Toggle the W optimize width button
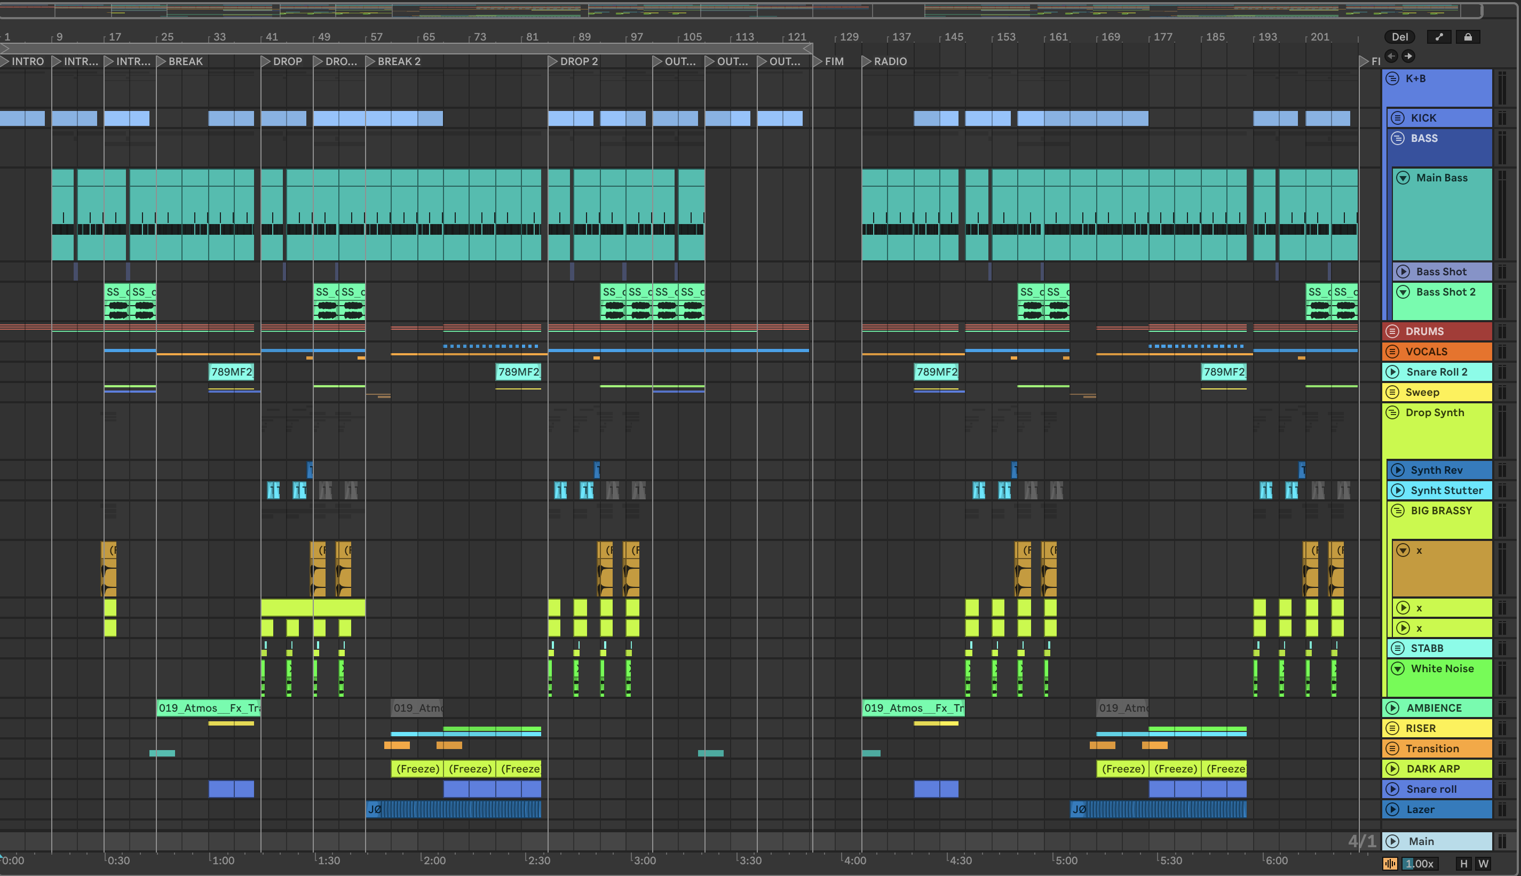The image size is (1521, 876). tap(1483, 864)
